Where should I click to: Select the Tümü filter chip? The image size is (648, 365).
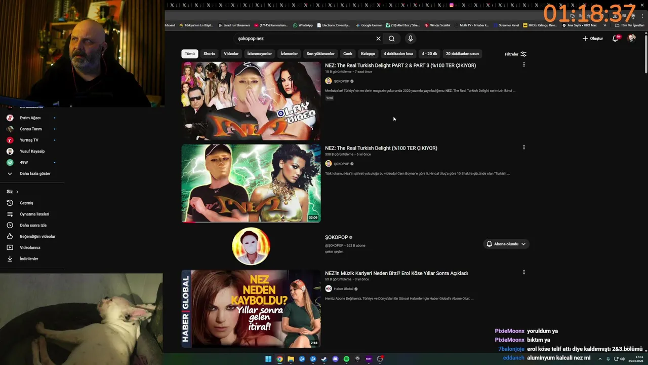point(189,54)
